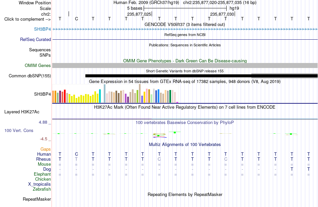Click the dark green GTEx bar
Image resolution: width=318 pixels, height=207 pixels.
point(170,97)
